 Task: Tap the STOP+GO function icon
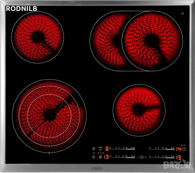click(100, 149)
